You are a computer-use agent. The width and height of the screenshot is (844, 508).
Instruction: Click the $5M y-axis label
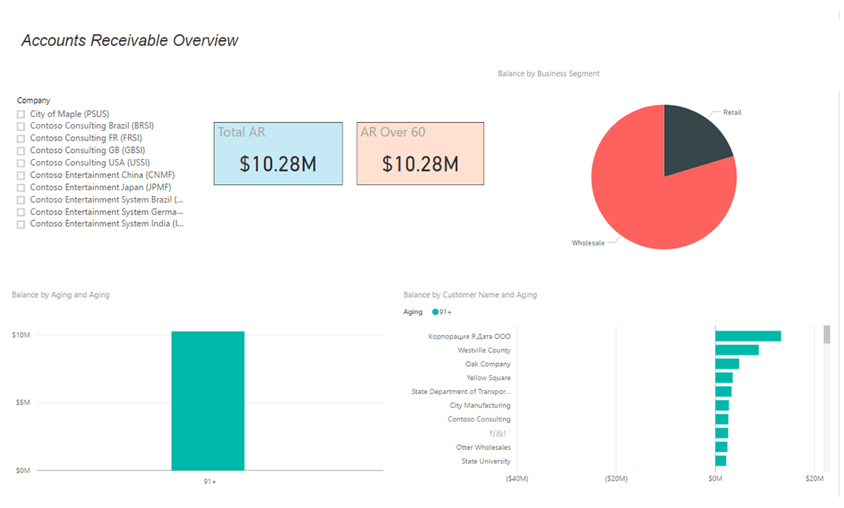click(23, 402)
